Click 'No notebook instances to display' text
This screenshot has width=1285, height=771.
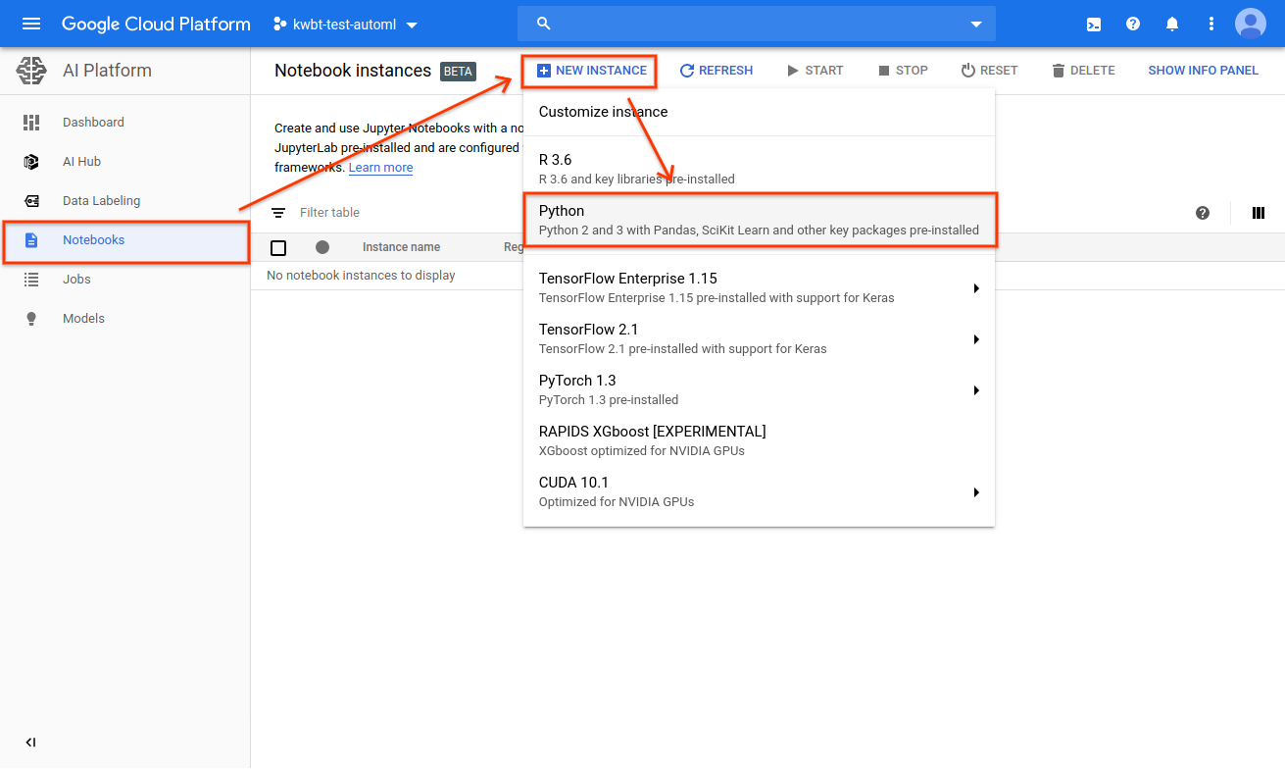(361, 276)
